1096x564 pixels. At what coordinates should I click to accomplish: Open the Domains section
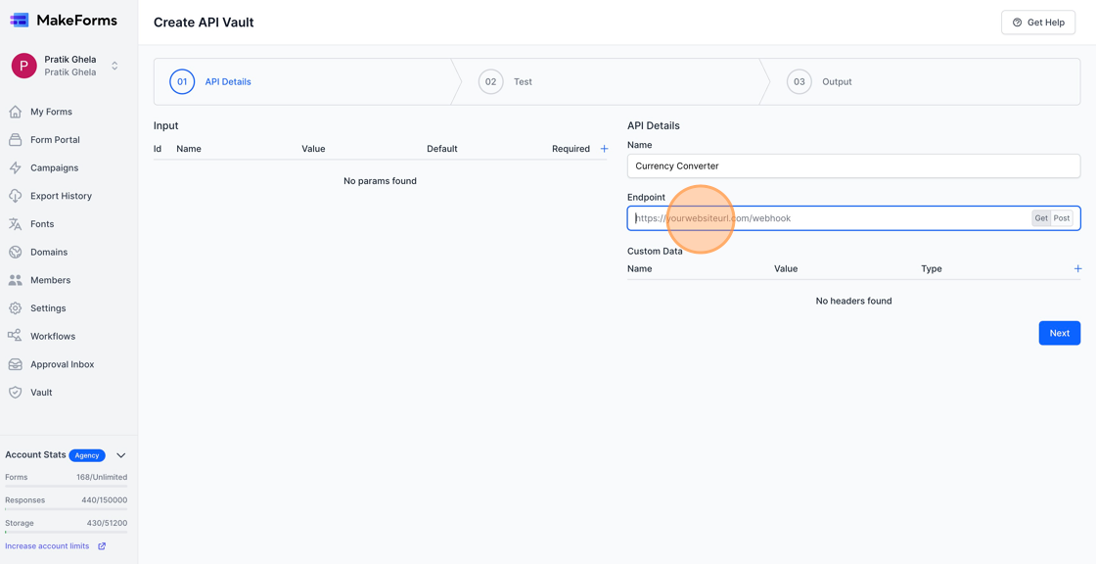coord(47,252)
